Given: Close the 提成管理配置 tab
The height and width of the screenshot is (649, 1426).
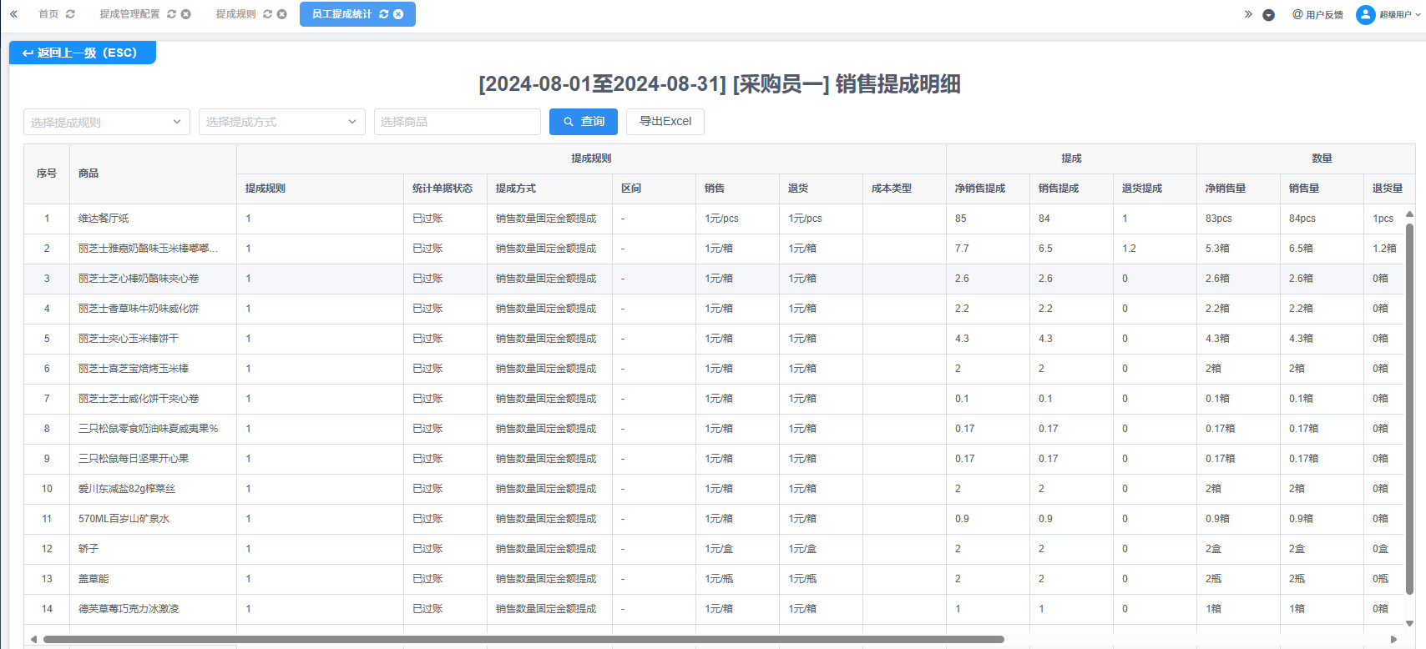Looking at the screenshot, I should 185,14.
